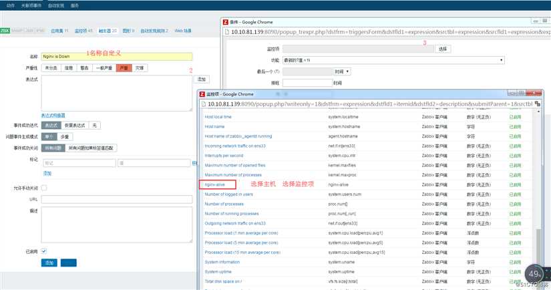Screen dimensions: 551x290
Task: Click inside the 表达式 expression text area
Action: point(117,93)
